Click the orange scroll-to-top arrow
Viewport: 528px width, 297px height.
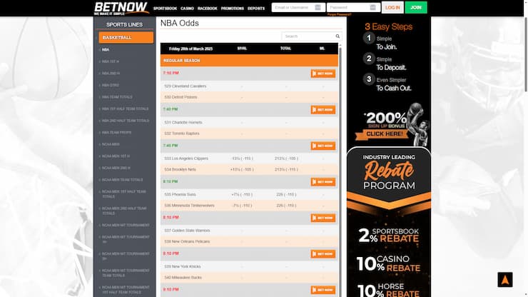coord(504,279)
